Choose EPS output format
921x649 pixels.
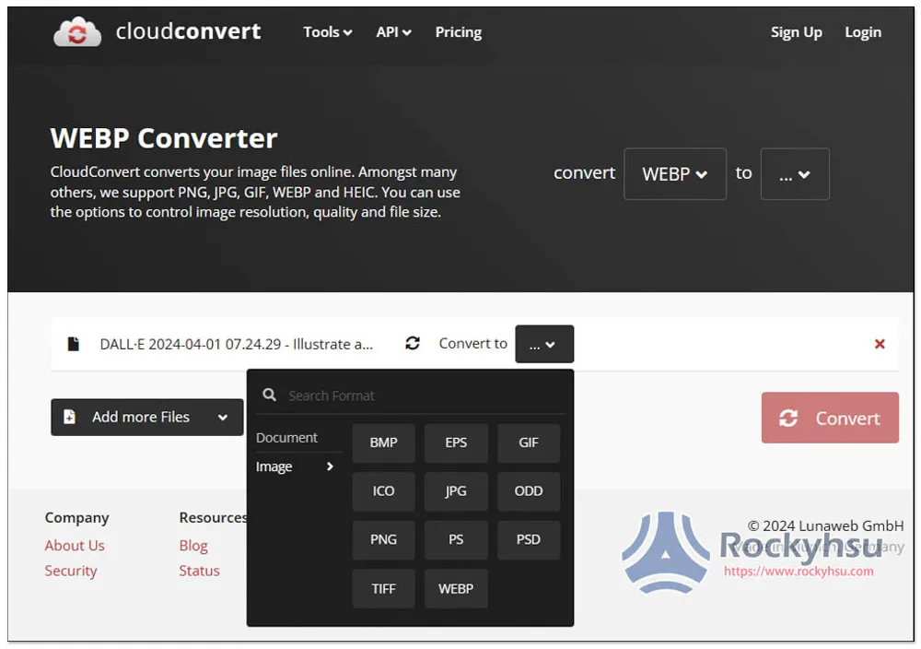[x=456, y=442]
